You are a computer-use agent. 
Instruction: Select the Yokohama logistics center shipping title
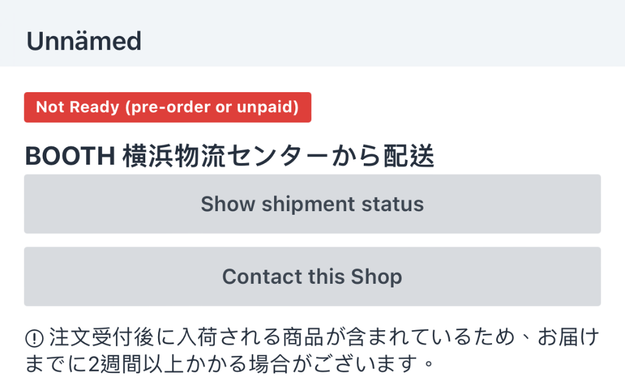tap(229, 156)
